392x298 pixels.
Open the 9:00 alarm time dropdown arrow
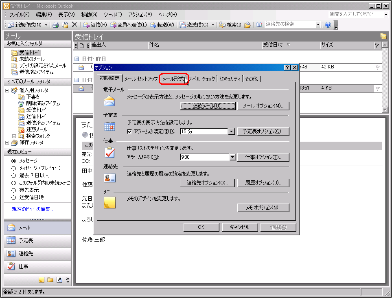(x=232, y=157)
